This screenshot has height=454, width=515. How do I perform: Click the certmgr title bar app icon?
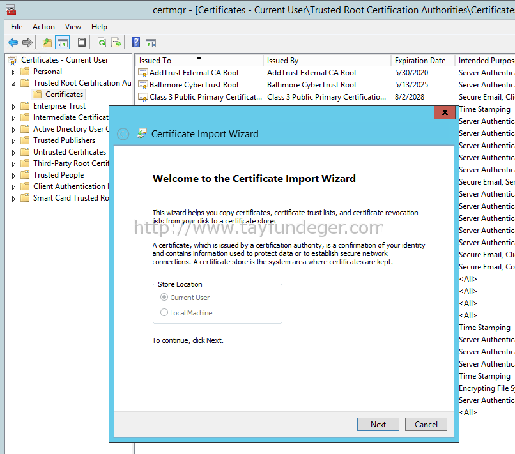coord(11,10)
